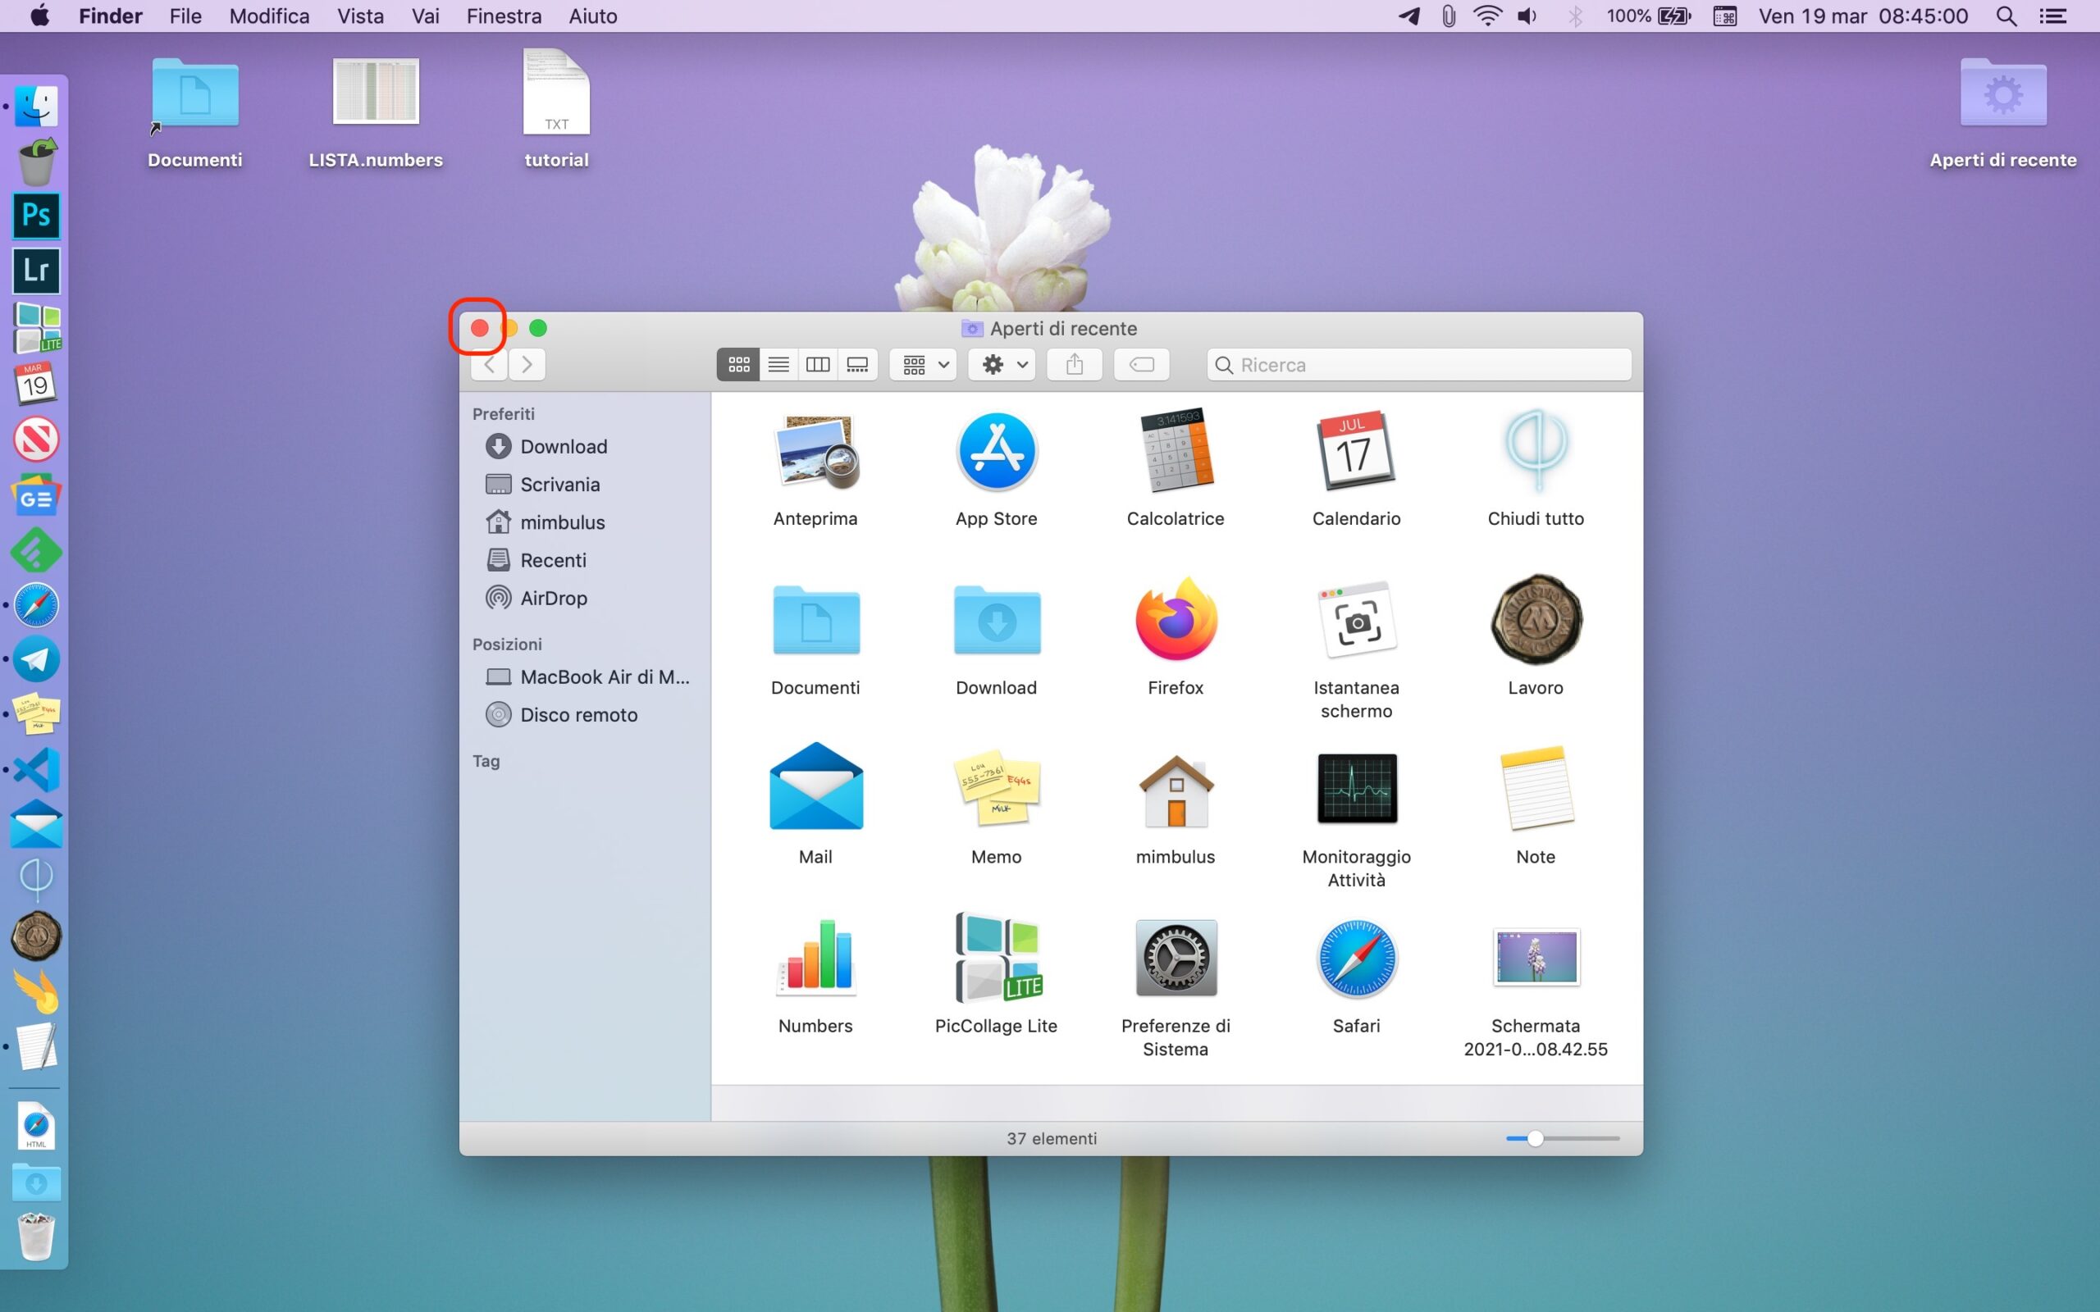Click the Share toolbar button
This screenshot has height=1312, width=2100.
[x=1075, y=364]
